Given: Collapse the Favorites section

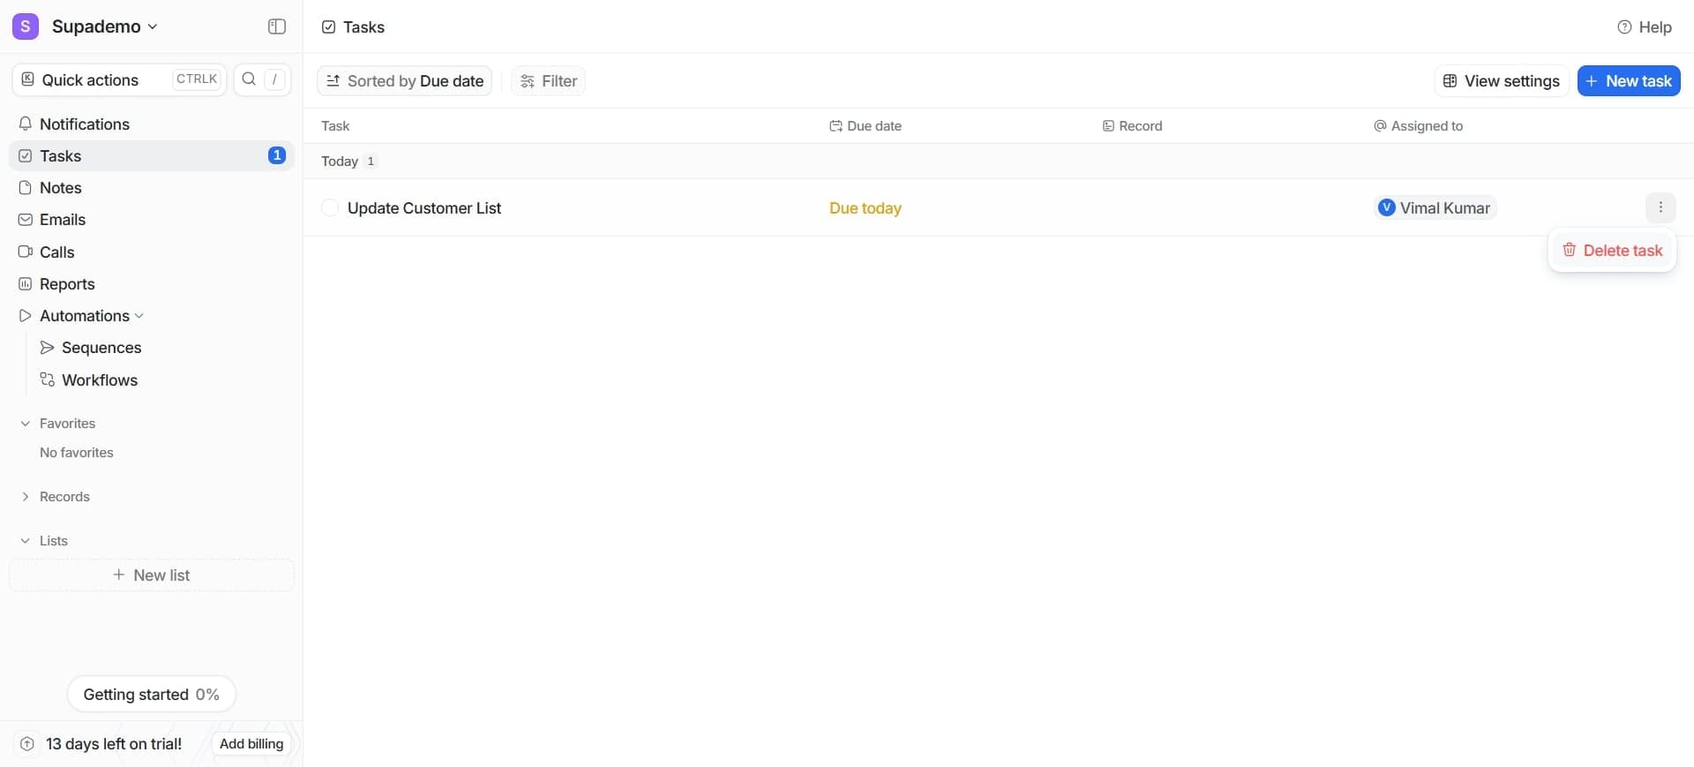Looking at the screenshot, I should 26,424.
